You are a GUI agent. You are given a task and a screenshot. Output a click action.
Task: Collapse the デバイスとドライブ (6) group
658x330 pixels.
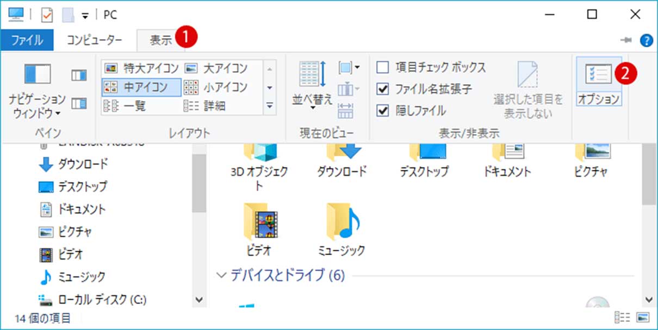[222, 275]
